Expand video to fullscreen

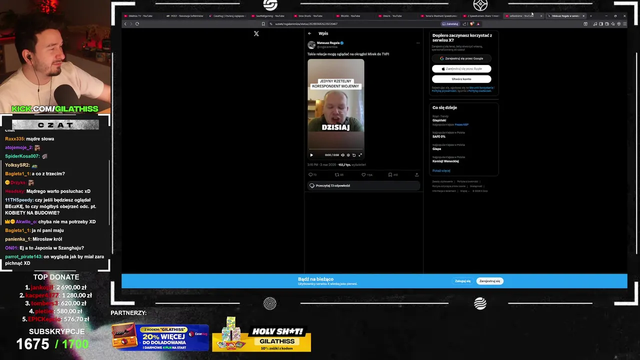click(x=360, y=155)
